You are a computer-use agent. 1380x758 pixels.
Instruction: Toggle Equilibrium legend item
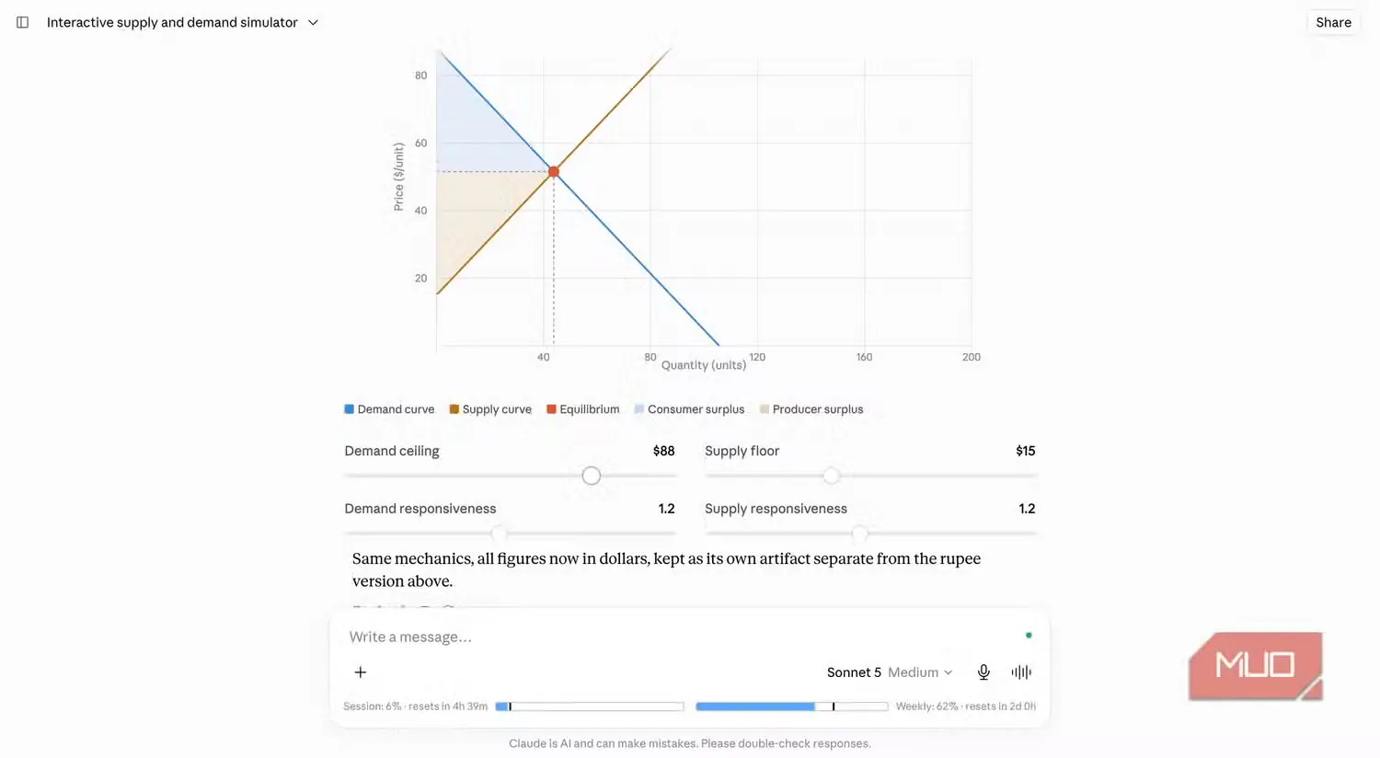pyautogui.click(x=582, y=409)
